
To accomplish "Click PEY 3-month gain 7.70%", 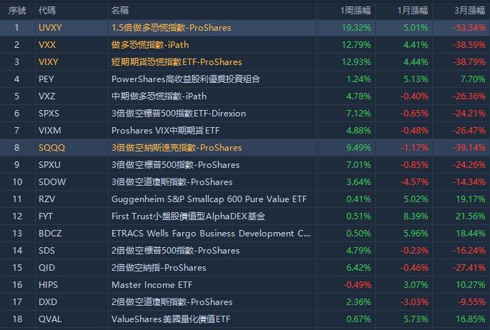I will [473, 79].
